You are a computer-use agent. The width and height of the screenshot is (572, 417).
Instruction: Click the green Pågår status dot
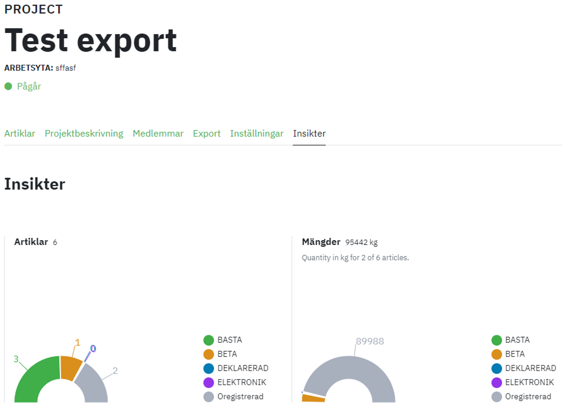(x=8, y=86)
